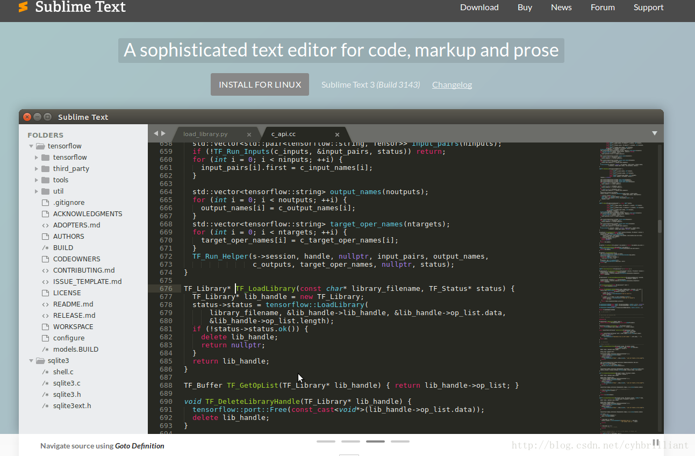Open the Changelog link
This screenshot has width=695, height=456.
[452, 84]
